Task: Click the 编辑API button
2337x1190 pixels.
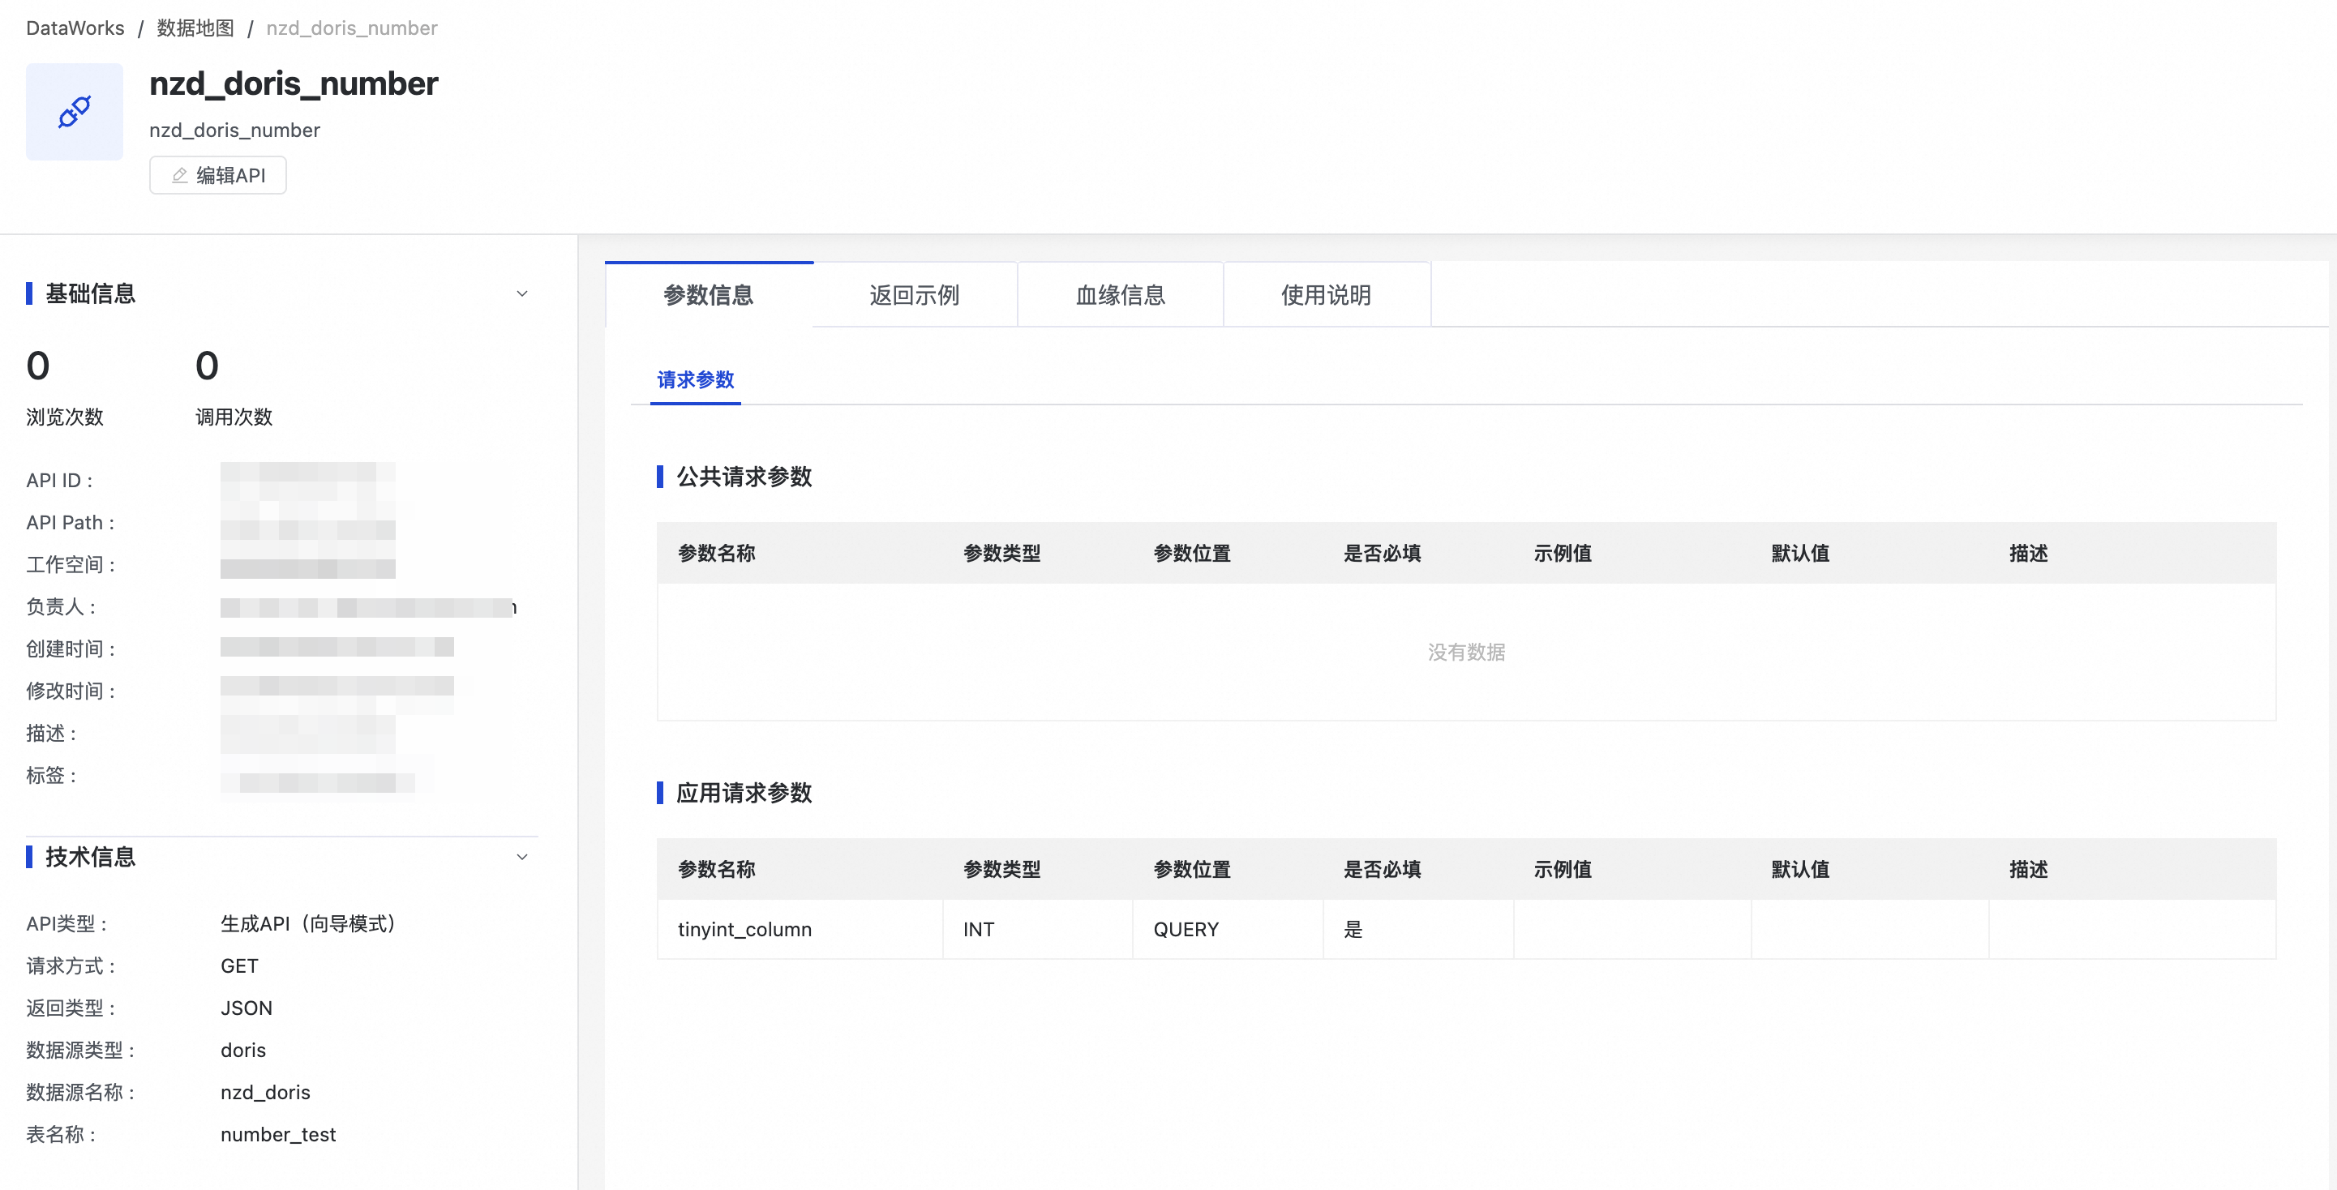Action: [218, 175]
